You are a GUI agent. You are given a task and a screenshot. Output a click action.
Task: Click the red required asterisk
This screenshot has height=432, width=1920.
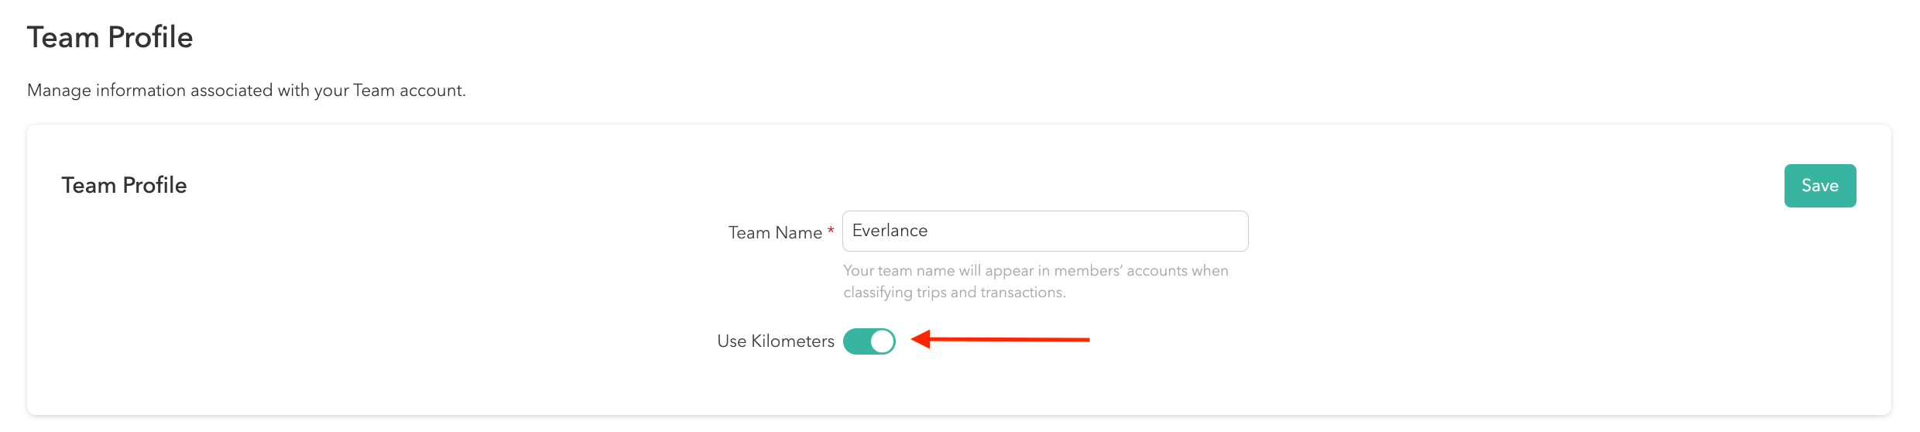click(x=831, y=231)
